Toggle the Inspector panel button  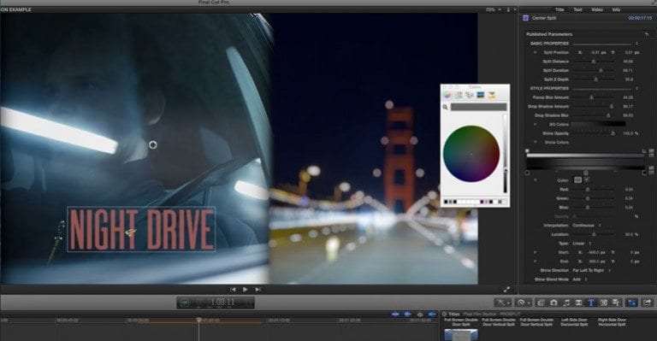pyautogui.click(x=631, y=303)
